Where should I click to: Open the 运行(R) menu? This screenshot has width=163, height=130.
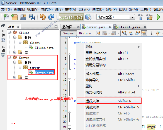(x=84, y=9)
